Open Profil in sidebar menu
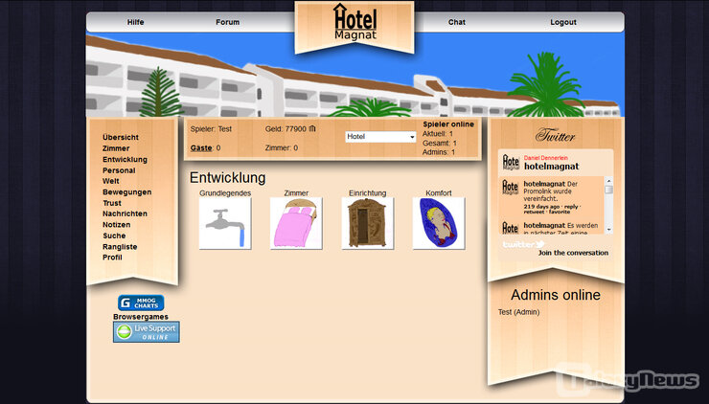Screen dimensions: 709x404 pos(112,258)
